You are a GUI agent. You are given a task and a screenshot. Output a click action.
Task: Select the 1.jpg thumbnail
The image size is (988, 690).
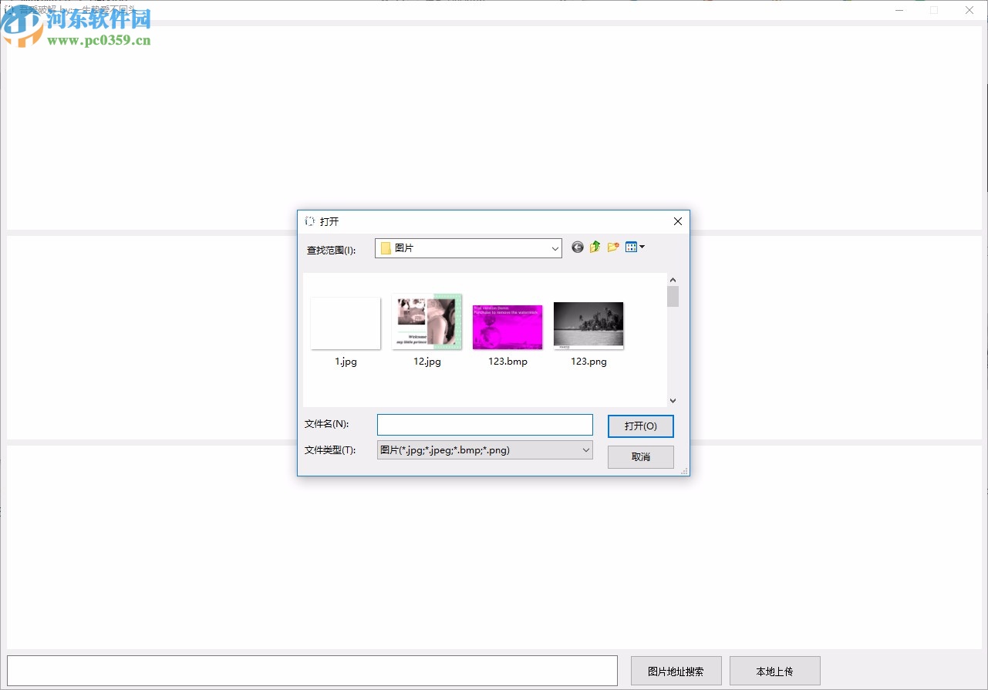346,324
